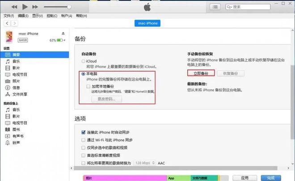The height and width of the screenshot is (181, 295).
Task: Click the fast-forward playback button
Action: pos(35,7)
